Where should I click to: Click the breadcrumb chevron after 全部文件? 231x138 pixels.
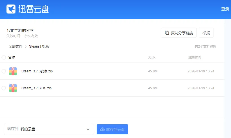point(26,47)
